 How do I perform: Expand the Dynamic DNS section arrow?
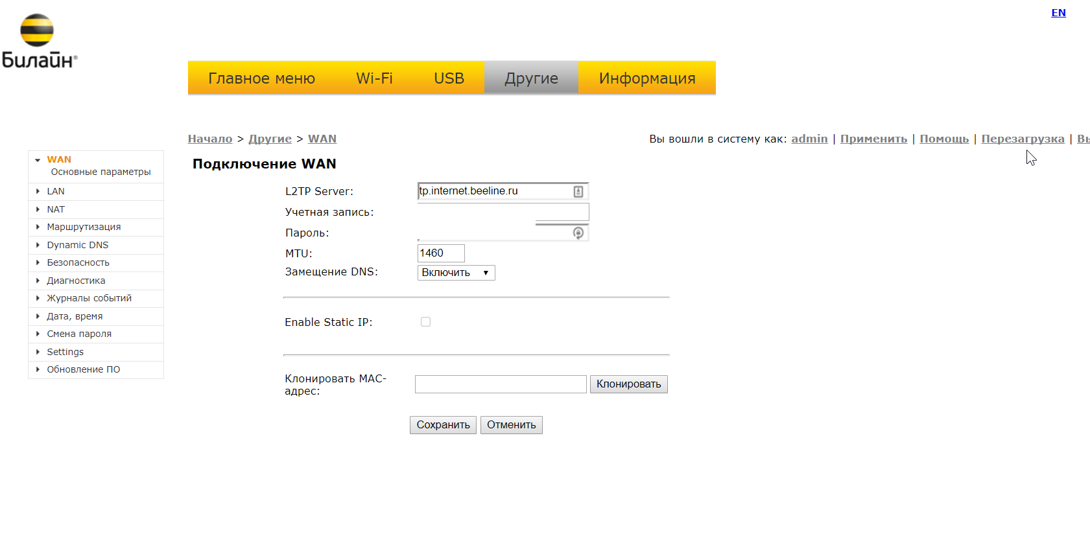click(x=38, y=245)
